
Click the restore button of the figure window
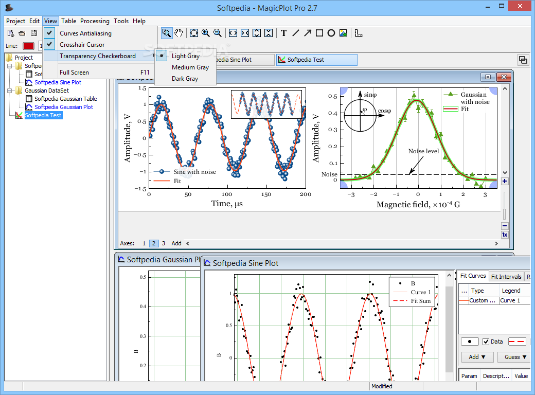click(488, 77)
